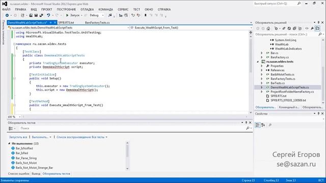
Task: Click the Save All toolbar icon
Action: [x=41, y=15]
